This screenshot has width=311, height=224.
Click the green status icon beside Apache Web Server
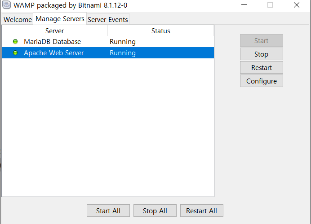[x=15, y=53]
